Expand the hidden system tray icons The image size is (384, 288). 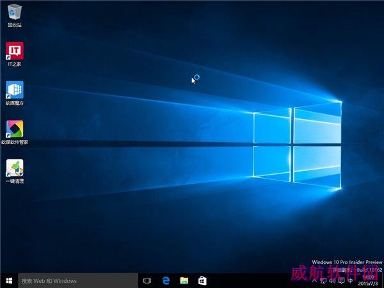[314, 281]
